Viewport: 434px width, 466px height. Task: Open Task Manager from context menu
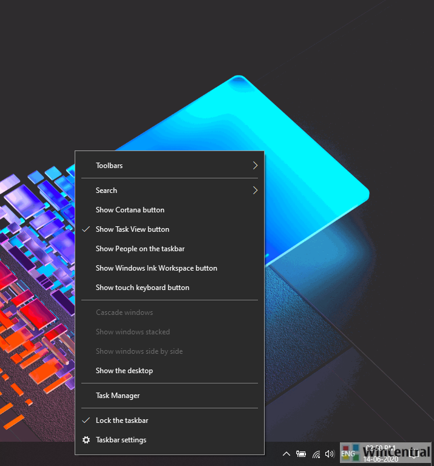click(x=118, y=396)
